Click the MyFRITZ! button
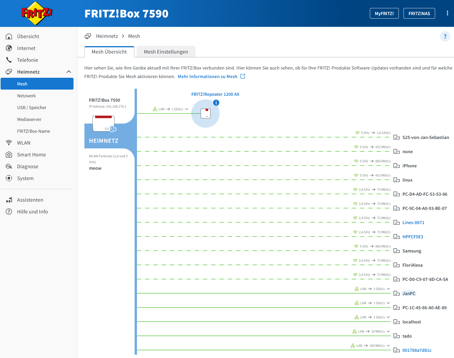 (384, 13)
